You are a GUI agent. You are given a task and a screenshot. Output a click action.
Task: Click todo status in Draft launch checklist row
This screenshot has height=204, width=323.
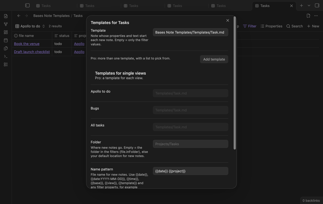tap(58, 52)
